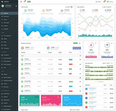This screenshot has width=116, height=111.
Task: Expand Pickers in the sidebar
Action: coord(9,45)
